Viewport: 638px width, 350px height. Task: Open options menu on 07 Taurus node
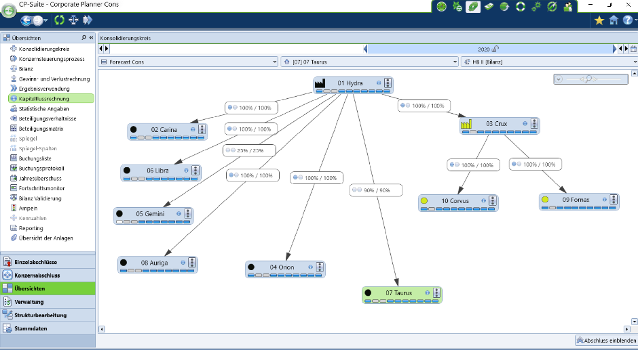(436, 292)
